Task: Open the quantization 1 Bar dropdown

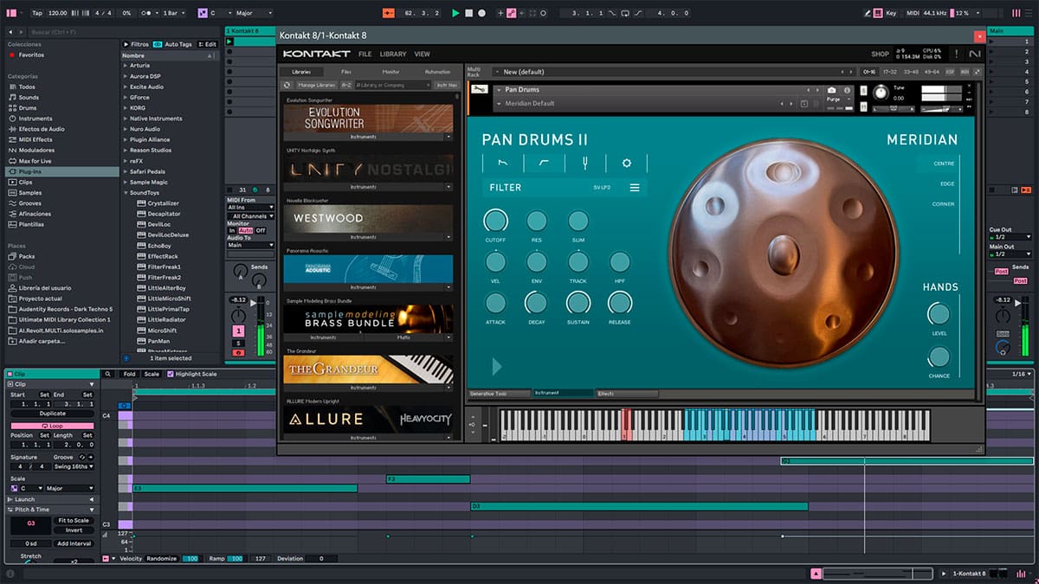Action: 175,13
